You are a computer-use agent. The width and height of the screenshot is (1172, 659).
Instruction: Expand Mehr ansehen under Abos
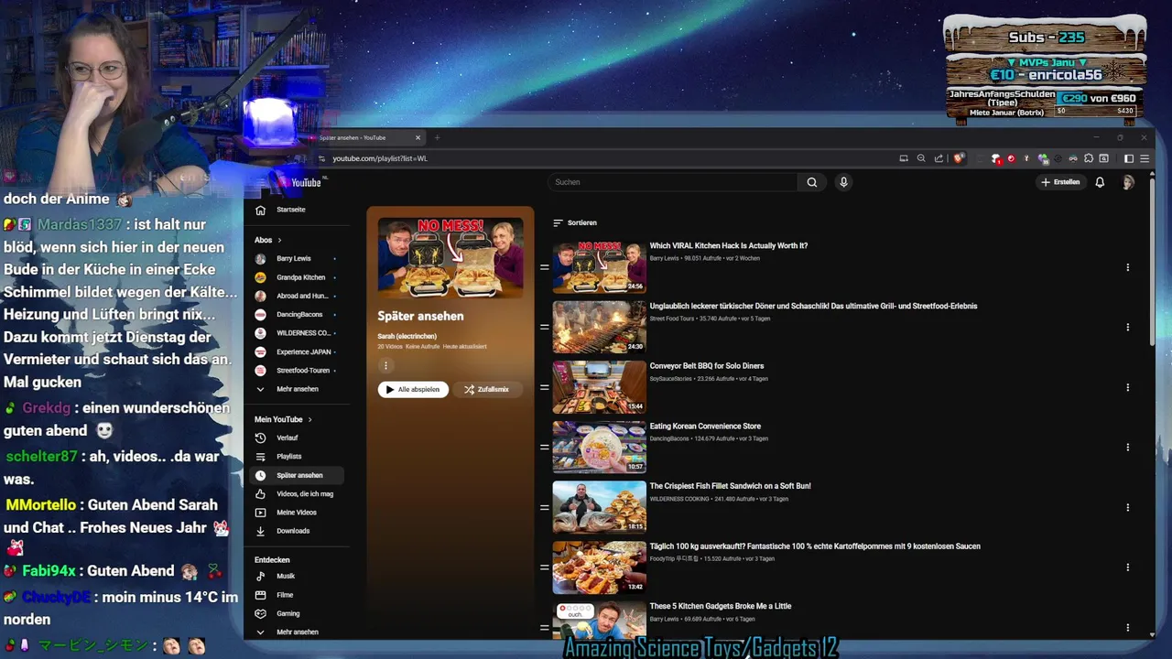click(x=298, y=389)
